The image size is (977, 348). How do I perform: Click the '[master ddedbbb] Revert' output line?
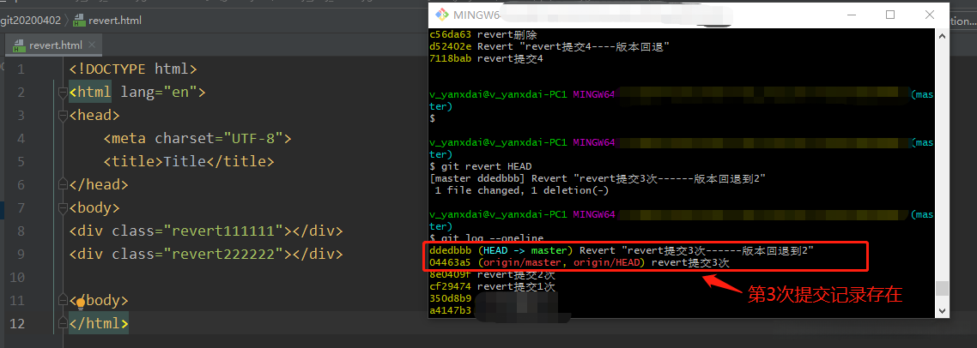(x=598, y=178)
